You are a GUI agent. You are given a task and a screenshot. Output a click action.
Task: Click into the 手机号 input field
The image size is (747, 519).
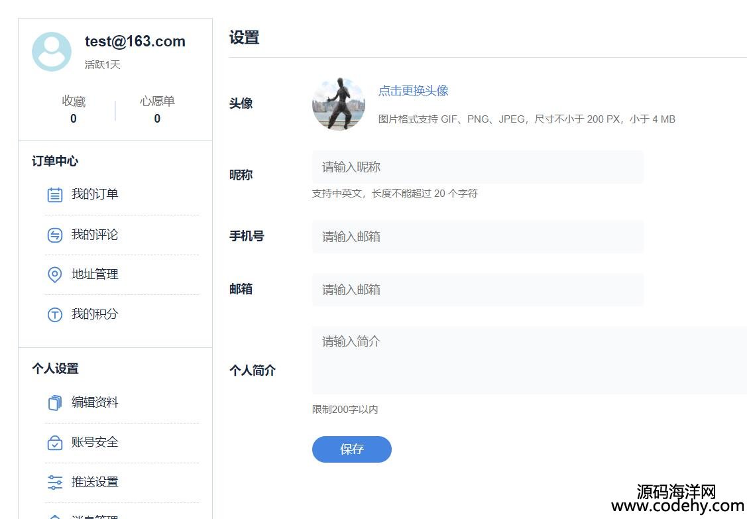click(x=477, y=237)
